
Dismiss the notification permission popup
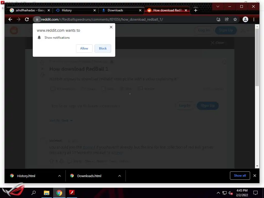[x=111, y=27]
